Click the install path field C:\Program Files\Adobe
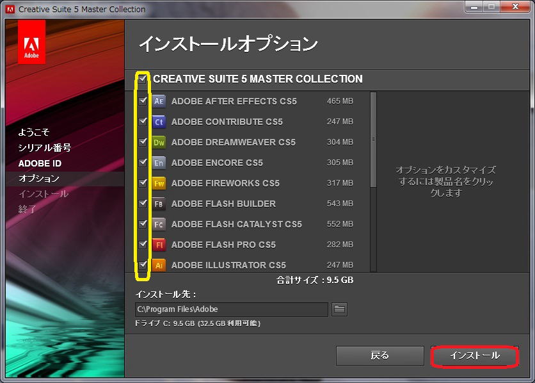This screenshot has height=383, width=535. click(231, 309)
